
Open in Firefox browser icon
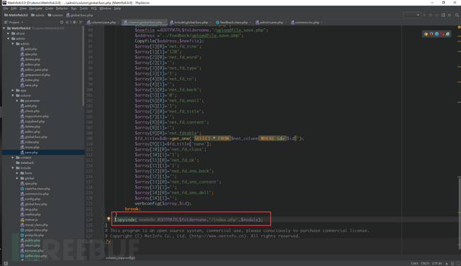point(432,34)
